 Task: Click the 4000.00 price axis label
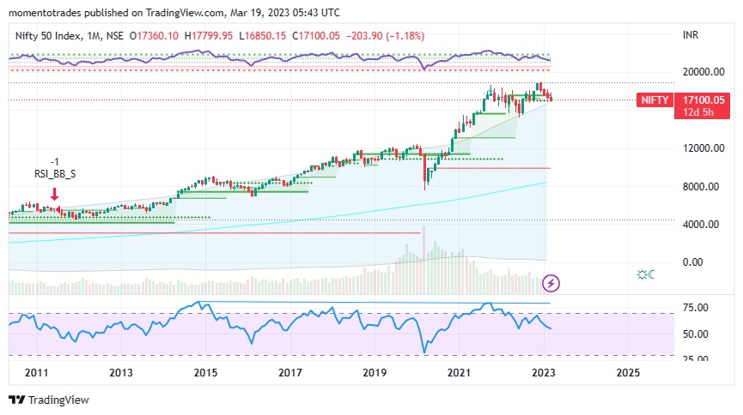[700, 225]
